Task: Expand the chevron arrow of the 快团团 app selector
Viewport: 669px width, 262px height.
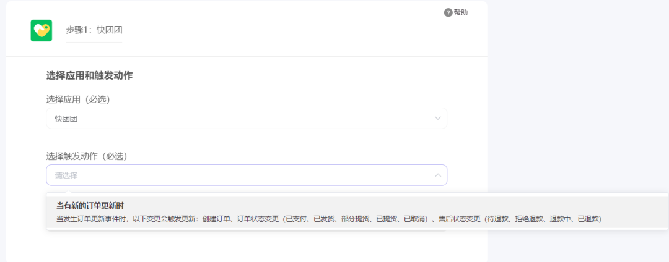Action: click(438, 118)
